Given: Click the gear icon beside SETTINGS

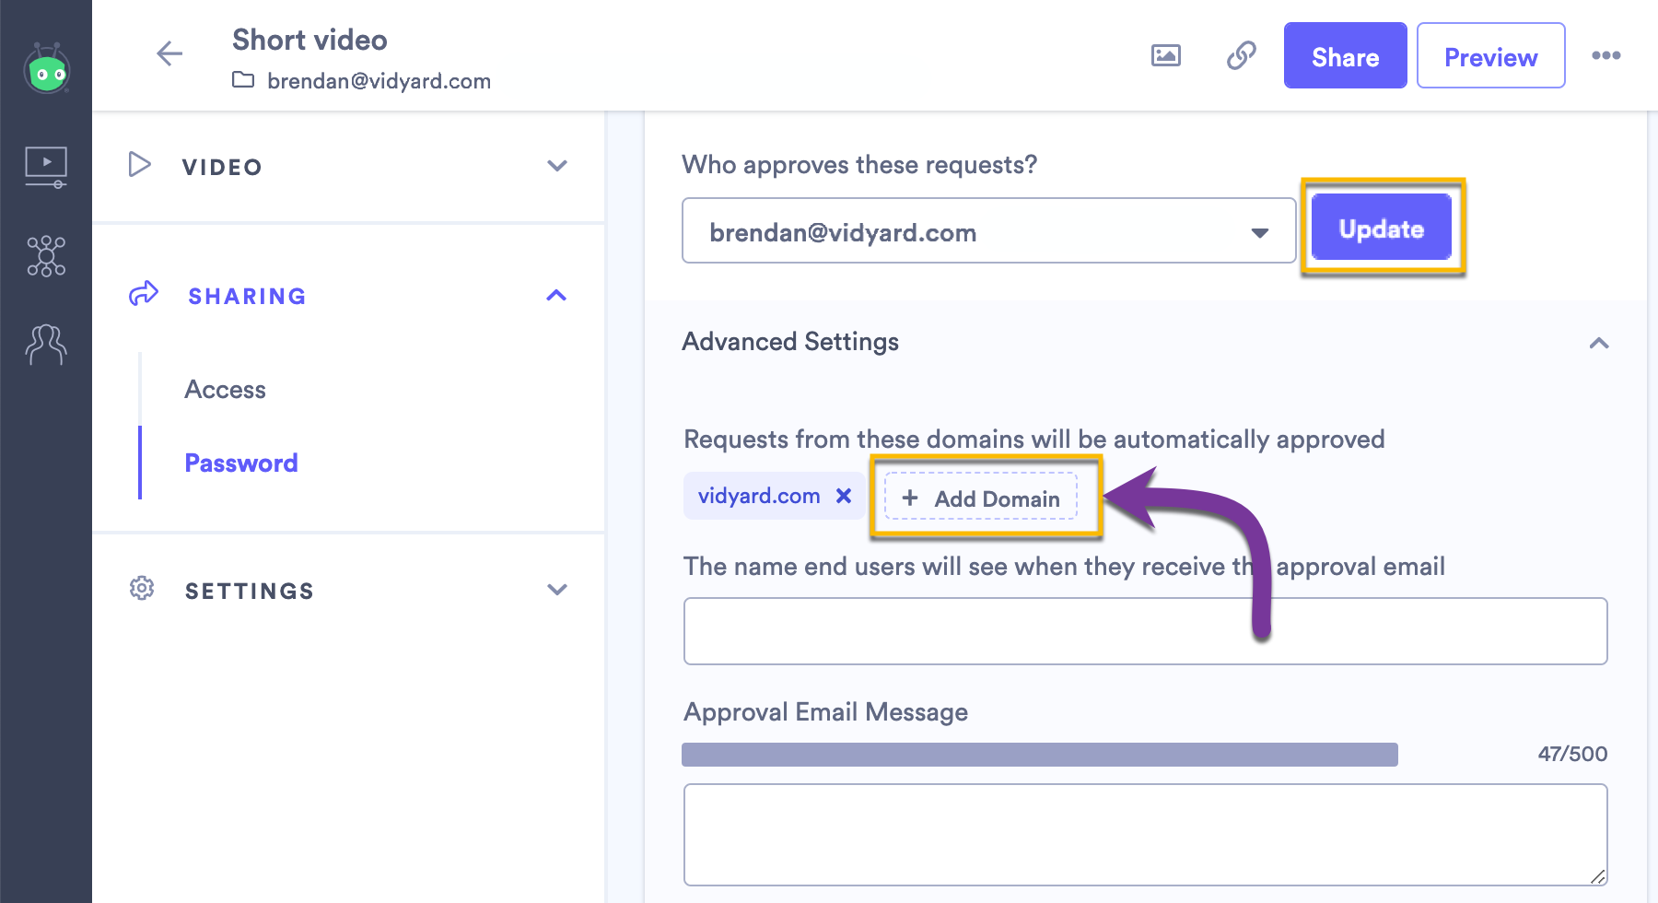Looking at the screenshot, I should pyautogui.click(x=142, y=588).
